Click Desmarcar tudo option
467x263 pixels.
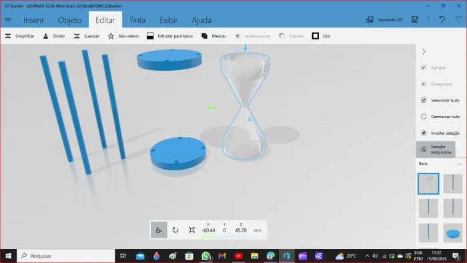tap(440, 117)
